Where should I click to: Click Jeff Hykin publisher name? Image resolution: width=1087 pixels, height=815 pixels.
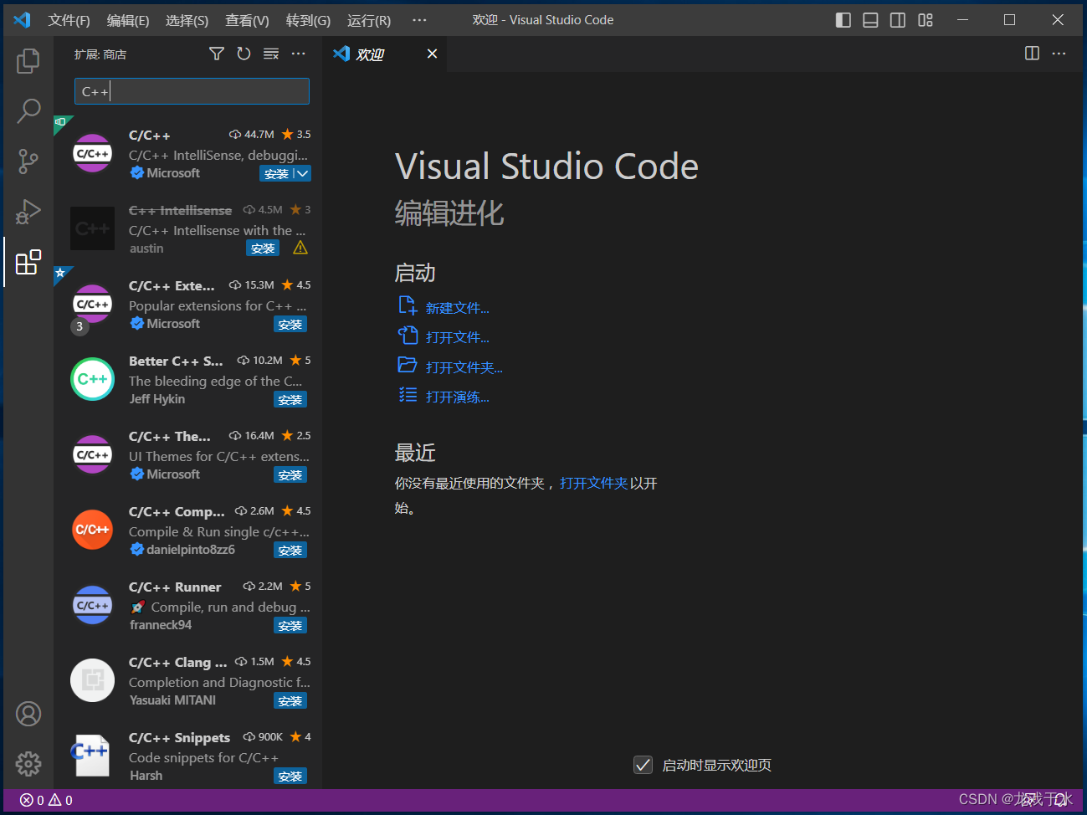157,399
